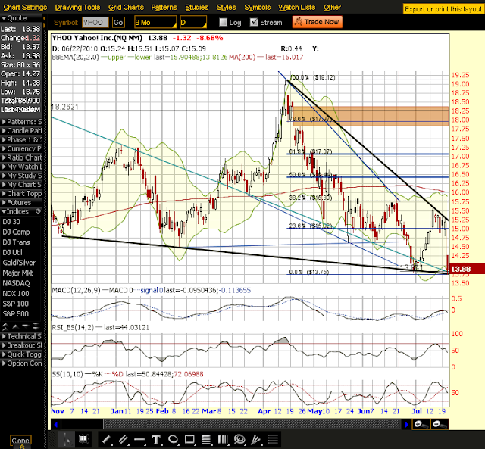The width and height of the screenshot is (485, 449).
Task: Click the double down arrows in sidebar
Action: 36,326
